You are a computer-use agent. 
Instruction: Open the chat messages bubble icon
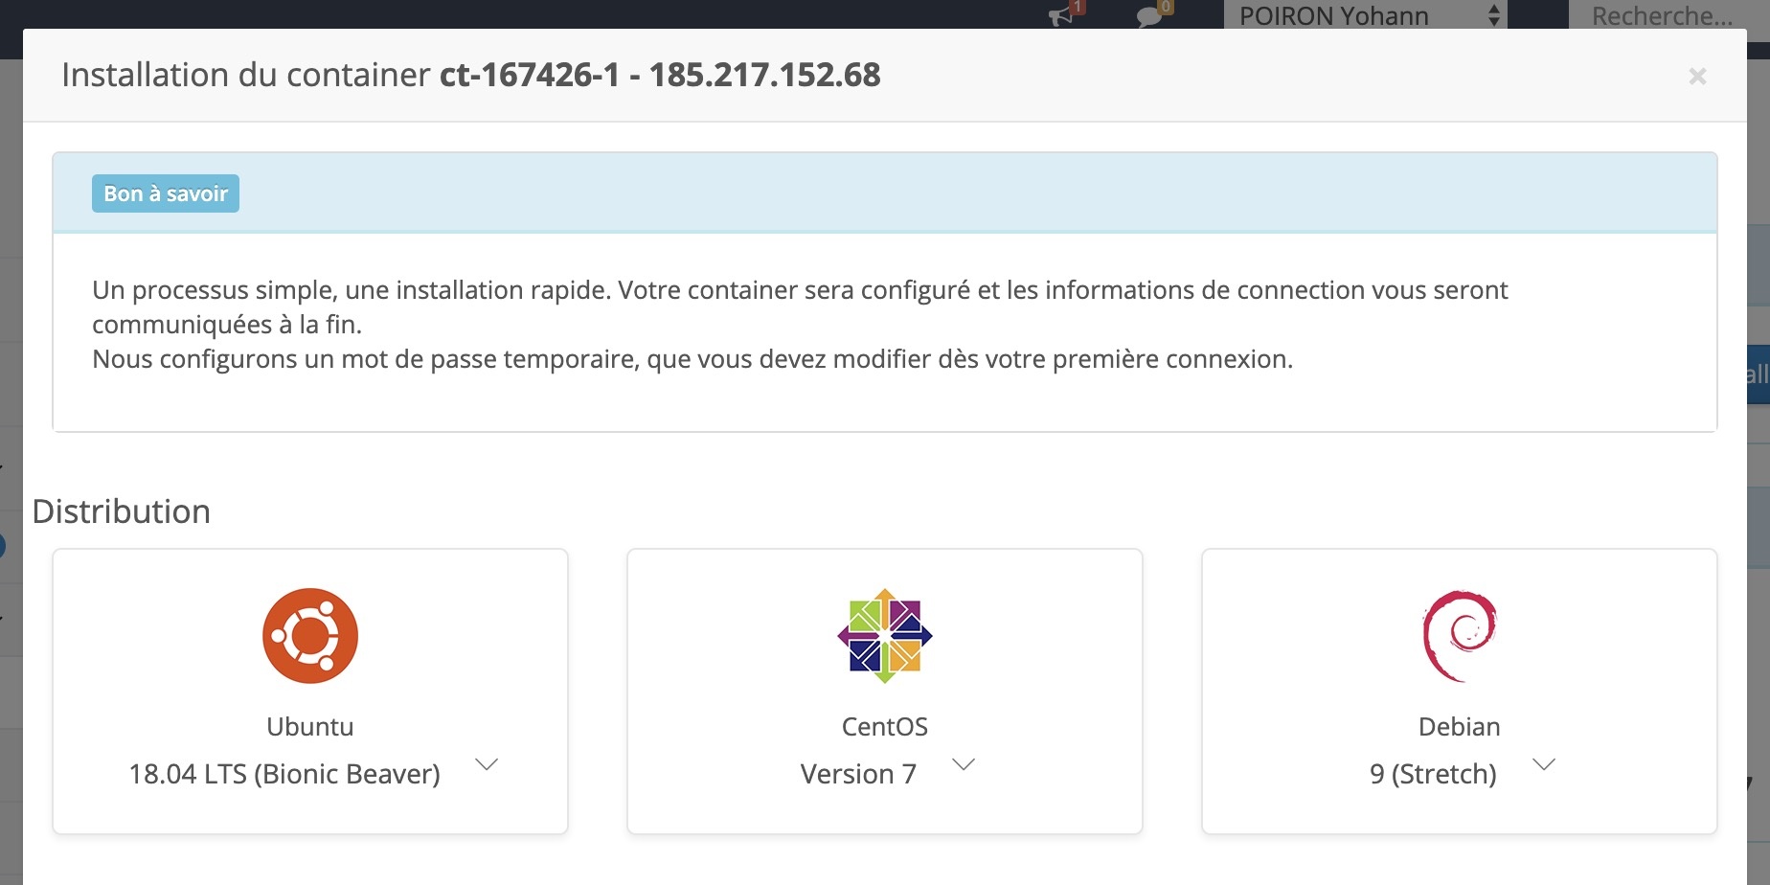pos(1149,15)
